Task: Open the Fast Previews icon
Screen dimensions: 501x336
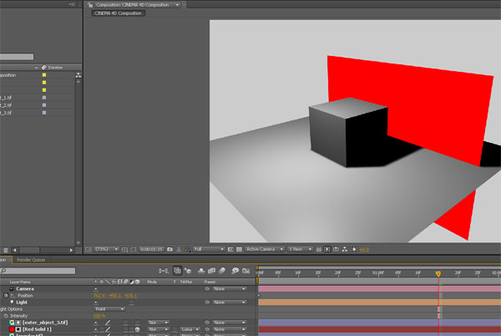Action: click(326, 249)
